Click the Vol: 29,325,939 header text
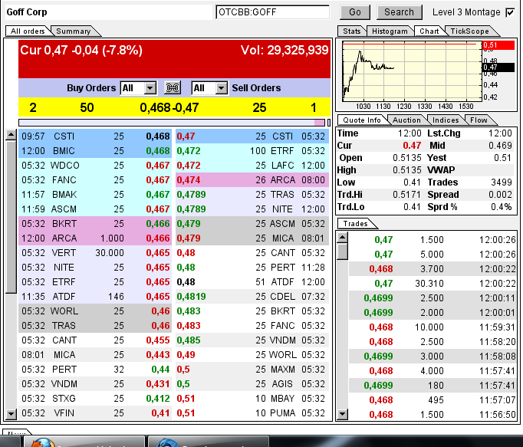 pyautogui.click(x=285, y=50)
